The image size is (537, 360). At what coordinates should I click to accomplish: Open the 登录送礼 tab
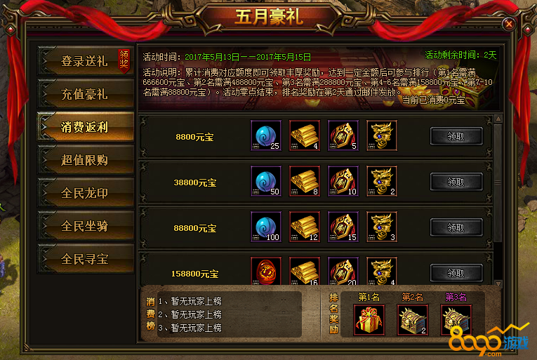[86, 61]
